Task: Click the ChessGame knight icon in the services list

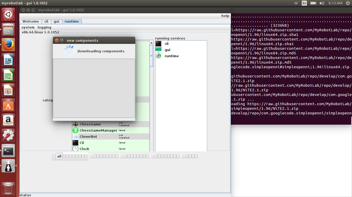Action: tap(75, 124)
